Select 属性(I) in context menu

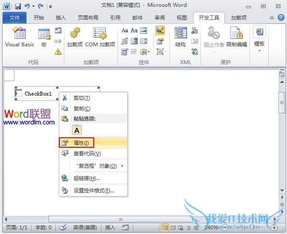(x=93, y=143)
